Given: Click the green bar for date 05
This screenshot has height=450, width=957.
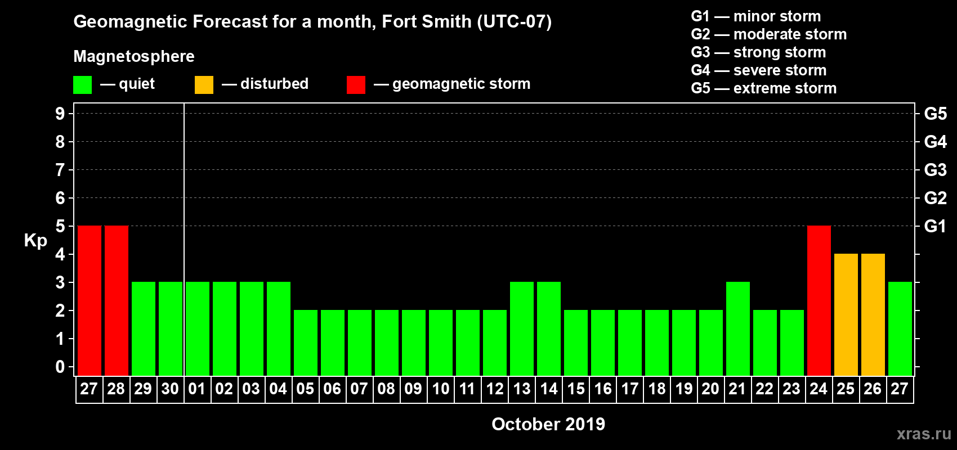Looking at the screenshot, I should pos(306,343).
